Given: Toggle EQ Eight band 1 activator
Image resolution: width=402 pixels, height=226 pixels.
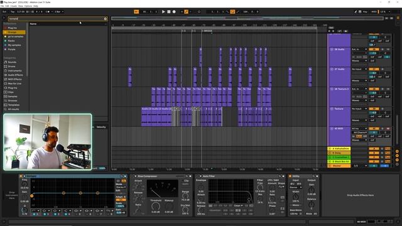Looking at the screenshot, I should tap(34, 214).
